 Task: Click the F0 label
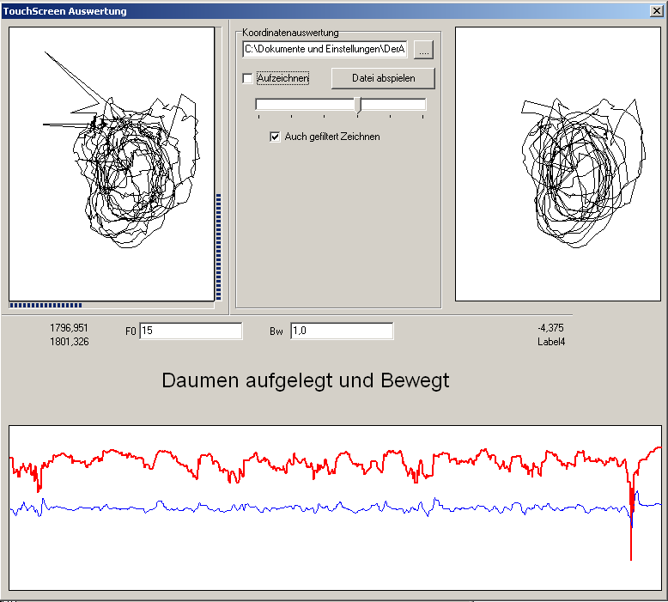tap(131, 331)
